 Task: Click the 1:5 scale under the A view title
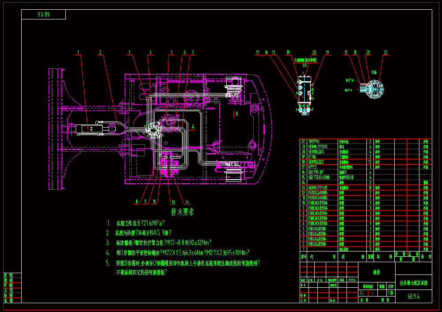305,65
